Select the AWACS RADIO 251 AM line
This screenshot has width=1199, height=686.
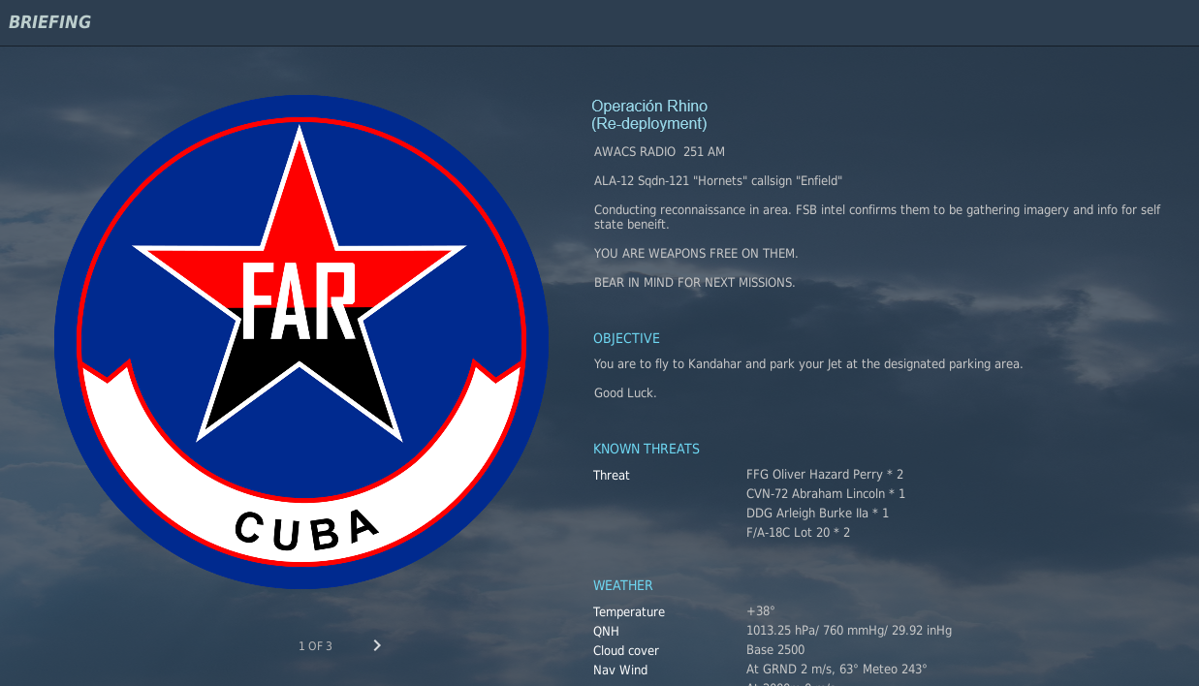(659, 152)
